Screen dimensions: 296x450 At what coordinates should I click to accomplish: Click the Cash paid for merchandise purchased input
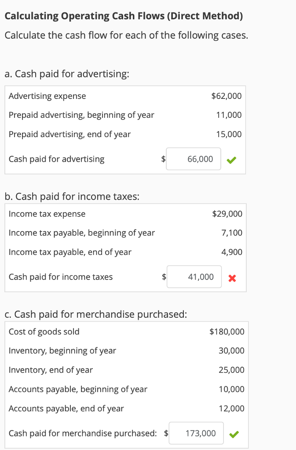196,433
